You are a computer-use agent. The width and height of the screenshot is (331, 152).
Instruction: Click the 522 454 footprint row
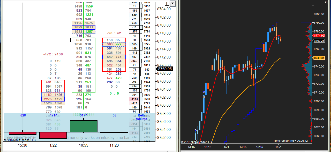click(114, 65)
